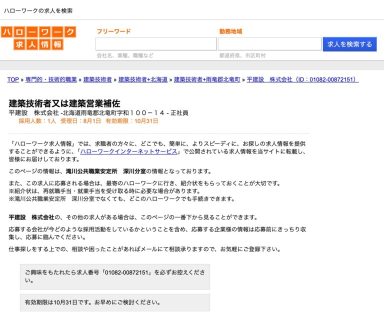The image size is (384, 318).
Task: Click the job number 01082-00872151 notice box
Action: pos(114,276)
